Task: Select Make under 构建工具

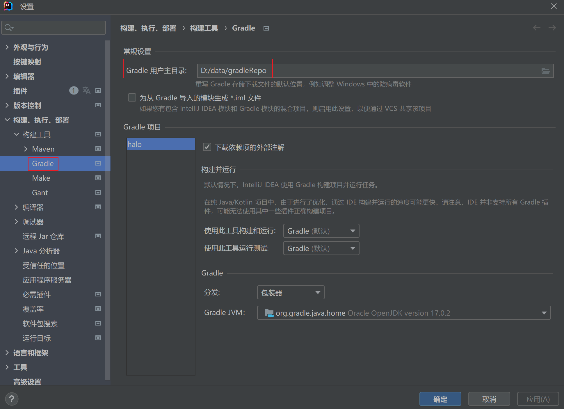Action: (41, 178)
